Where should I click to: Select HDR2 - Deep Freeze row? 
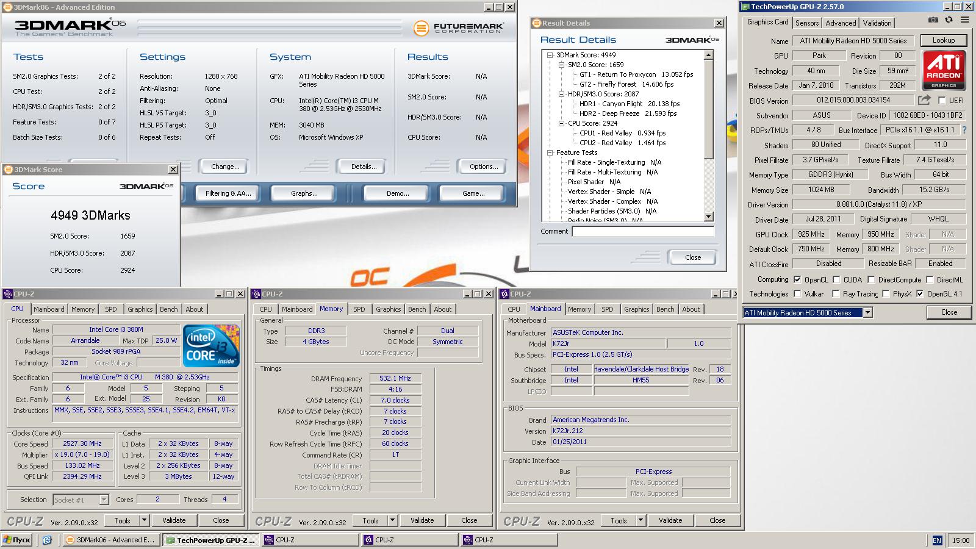click(628, 113)
